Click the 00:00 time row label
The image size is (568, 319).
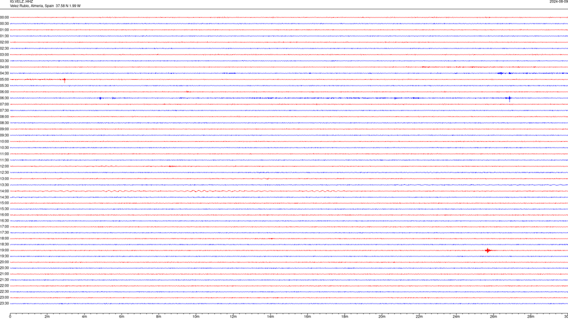[x=4, y=17]
